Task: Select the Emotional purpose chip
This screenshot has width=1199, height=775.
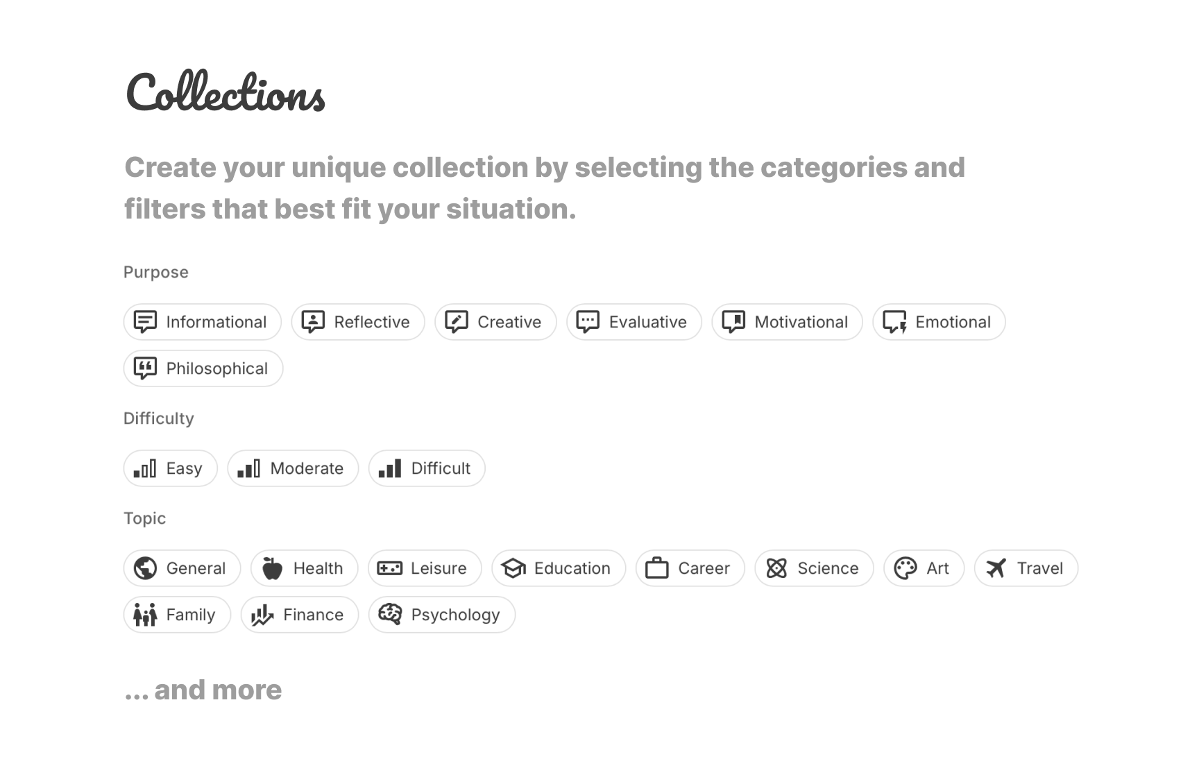Action: (x=939, y=322)
